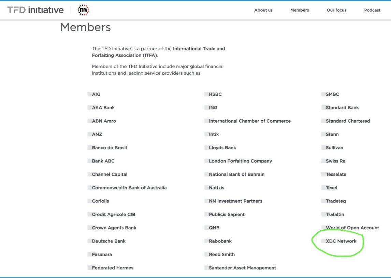
Task: Select Fasanara in the list
Action: point(102,254)
